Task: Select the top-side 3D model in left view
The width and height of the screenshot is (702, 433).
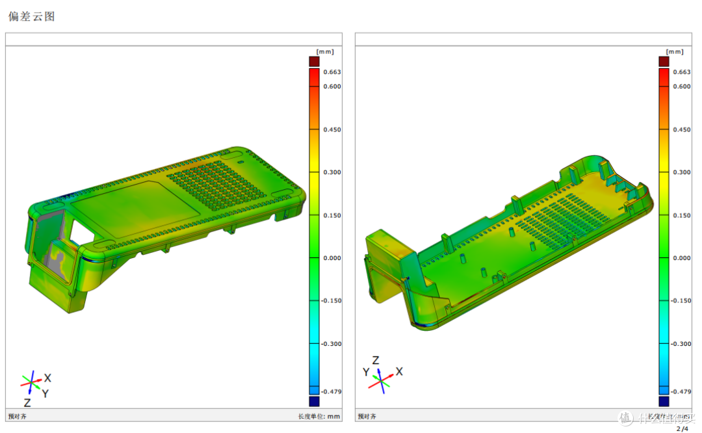Action: pos(166,230)
